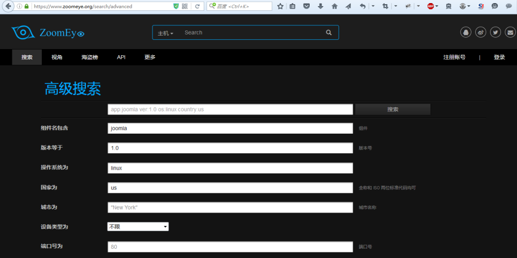Image resolution: width=517 pixels, height=258 pixels.
Task: Expand the Adblock Plus dropdown arrow
Action: (437, 6)
